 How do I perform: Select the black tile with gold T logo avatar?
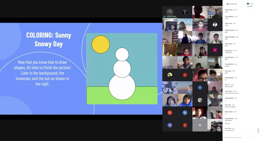point(185,12)
